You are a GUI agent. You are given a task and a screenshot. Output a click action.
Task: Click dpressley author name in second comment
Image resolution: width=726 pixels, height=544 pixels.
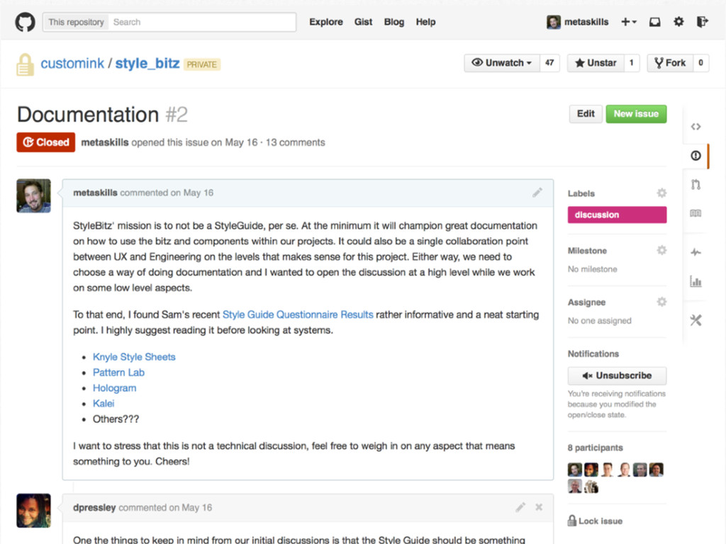tap(94, 507)
